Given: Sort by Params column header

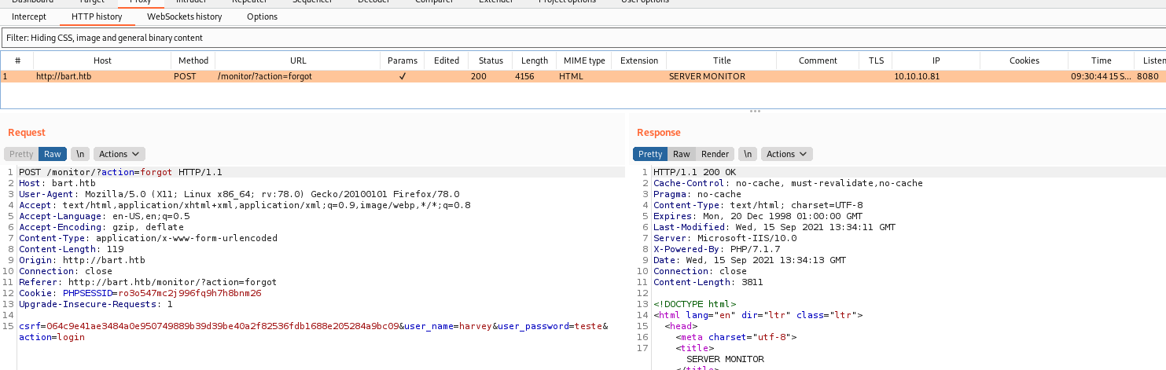Looking at the screenshot, I should pyautogui.click(x=403, y=60).
